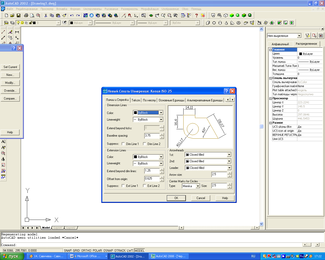The height and width of the screenshot is (260, 325).
Task: Select the Алфавитный properties tab
Action: pos(280,44)
